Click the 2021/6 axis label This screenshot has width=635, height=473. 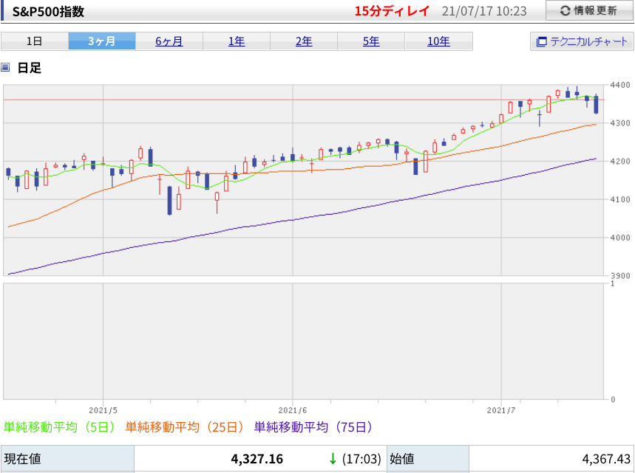click(293, 410)
